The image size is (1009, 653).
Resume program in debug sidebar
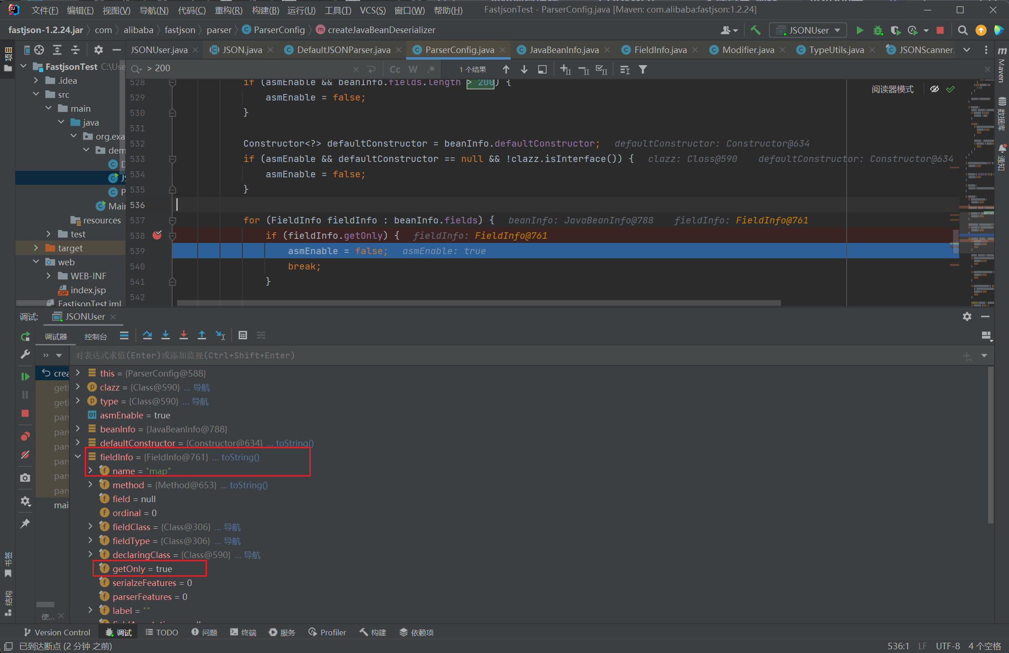[x=25, y=376]
